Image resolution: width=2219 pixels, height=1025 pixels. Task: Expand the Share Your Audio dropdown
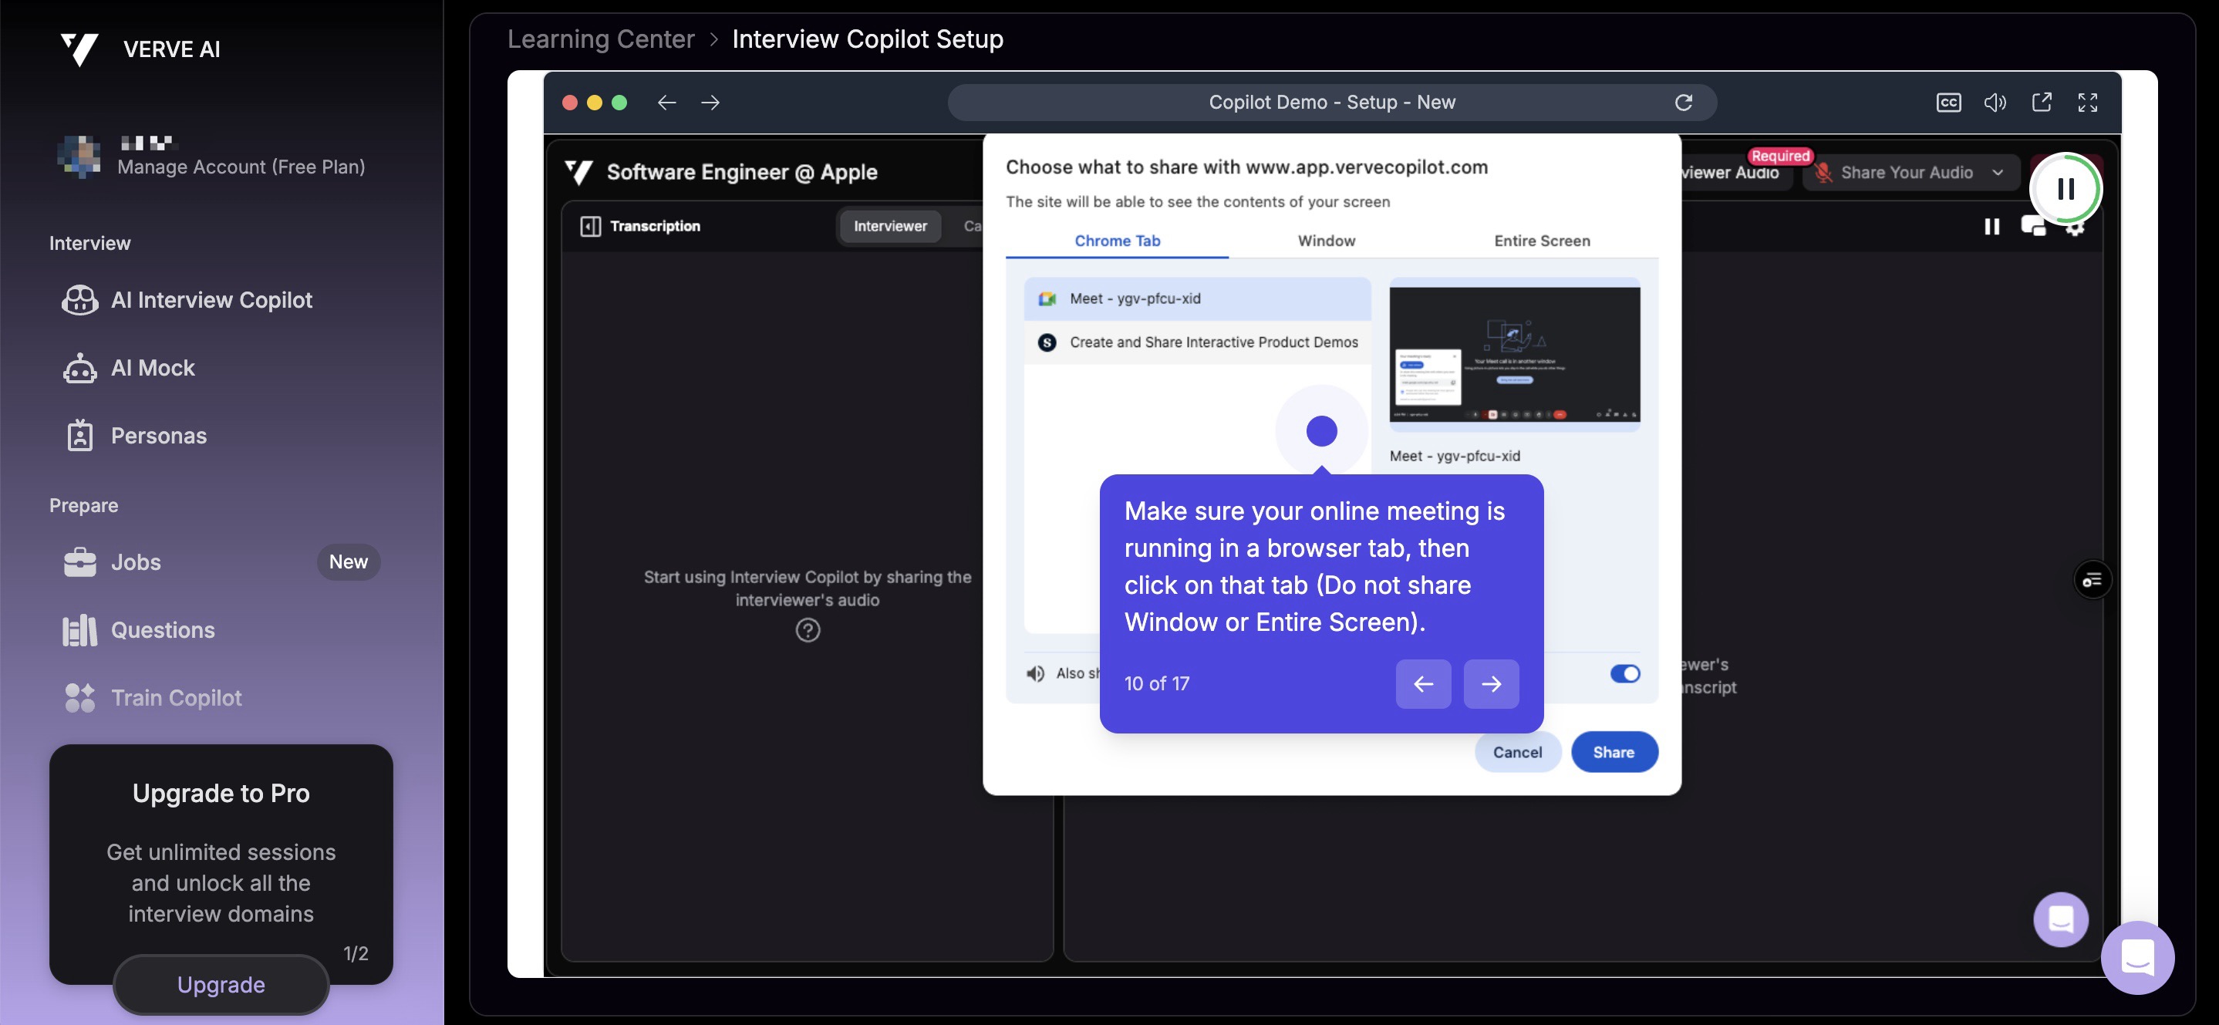(x=1998, y=172)
